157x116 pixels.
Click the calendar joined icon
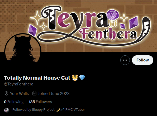(x=34, y=93)
